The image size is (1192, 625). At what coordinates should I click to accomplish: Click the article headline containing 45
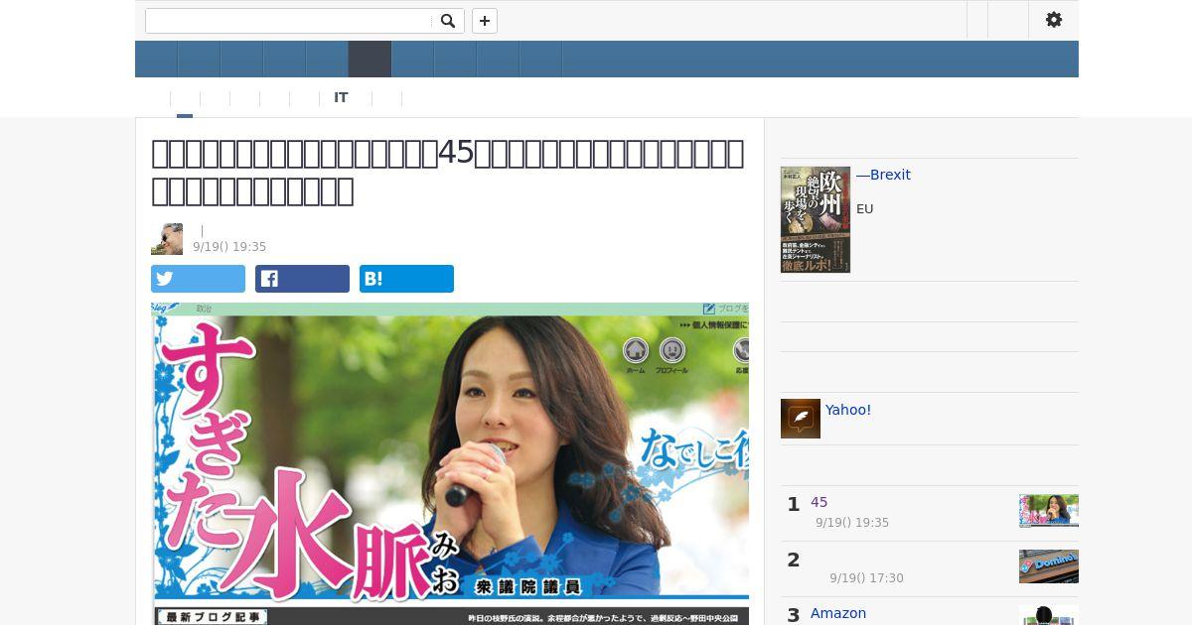447,172
